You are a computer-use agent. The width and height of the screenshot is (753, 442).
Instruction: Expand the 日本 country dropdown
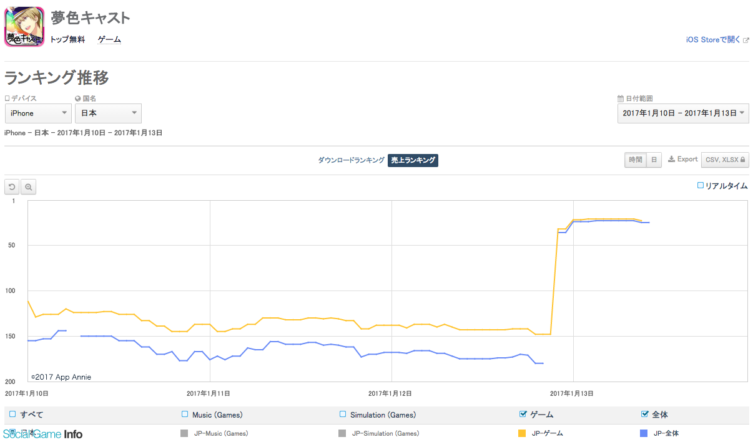click(108, 113)
